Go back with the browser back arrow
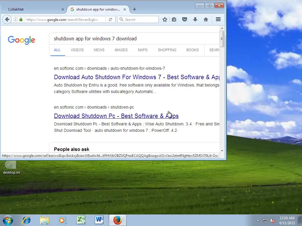The width and height of the screenshot is (302, 226). coord(7,19)
